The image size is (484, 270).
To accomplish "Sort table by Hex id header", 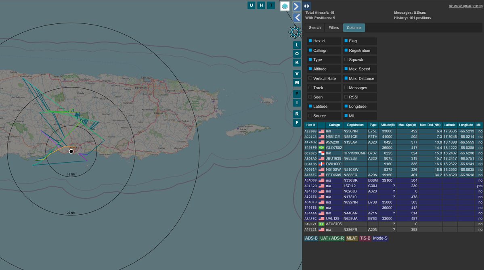I will (311, 125).
